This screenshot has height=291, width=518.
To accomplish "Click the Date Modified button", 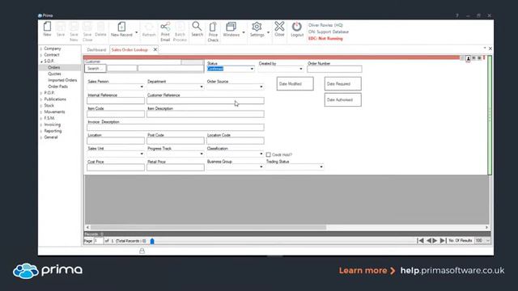I will coord(295,84).
